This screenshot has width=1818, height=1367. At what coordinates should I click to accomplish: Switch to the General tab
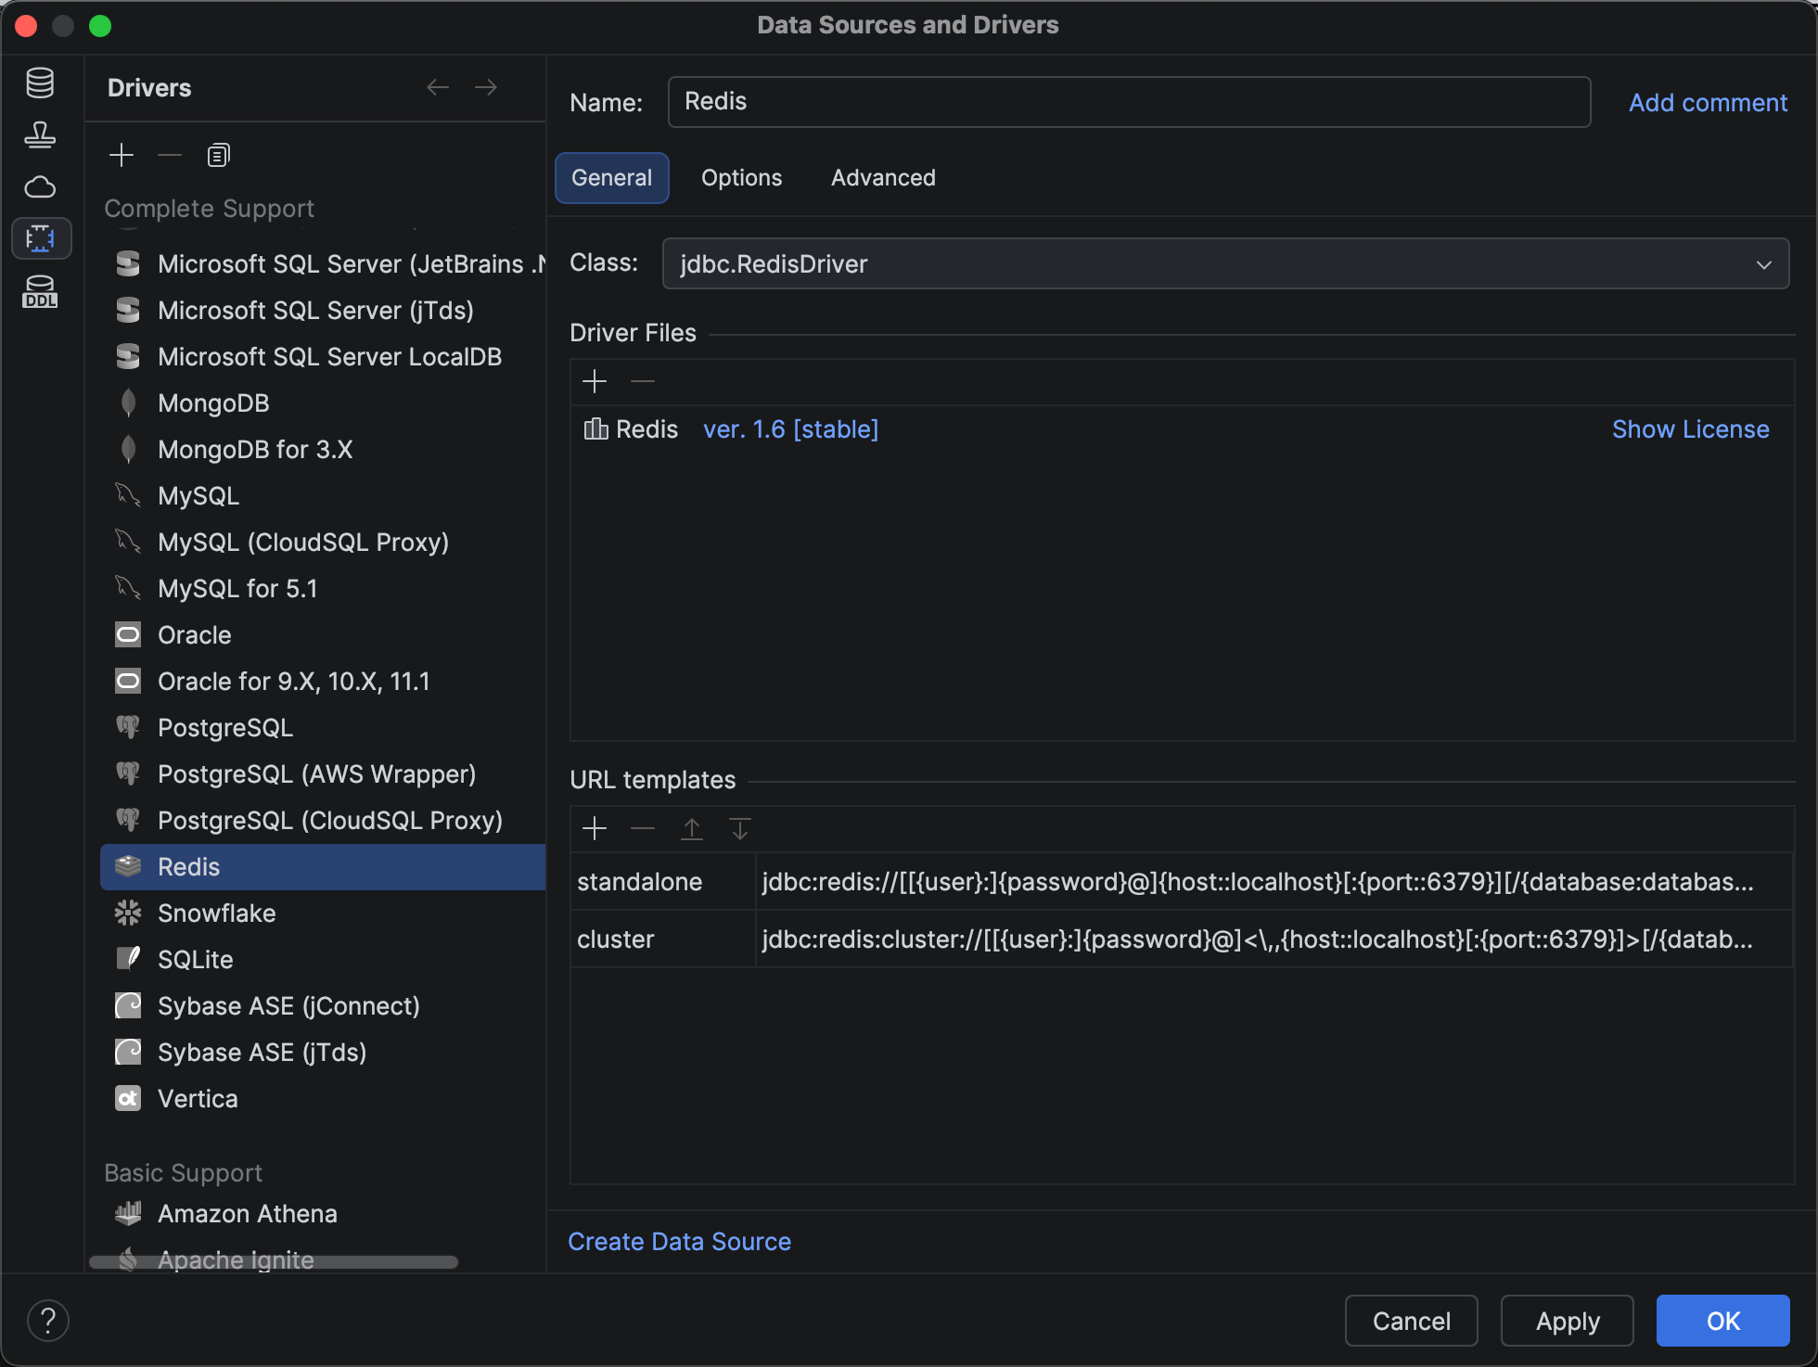click(x=611, y=177)
